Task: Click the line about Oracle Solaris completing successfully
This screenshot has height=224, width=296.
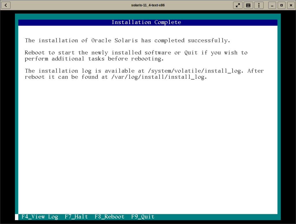Action: coord(127,40)
